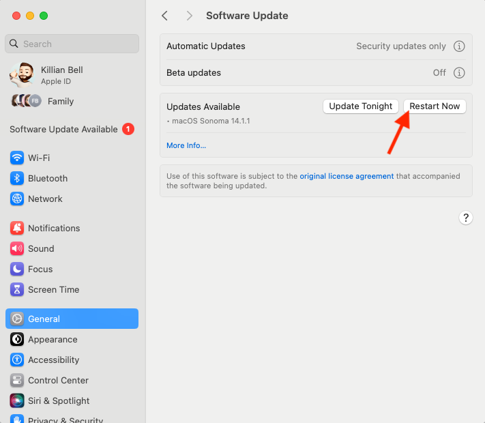485x423 pixels.
Task: Click the Sound speaker icon
Action: click(17, 248)
